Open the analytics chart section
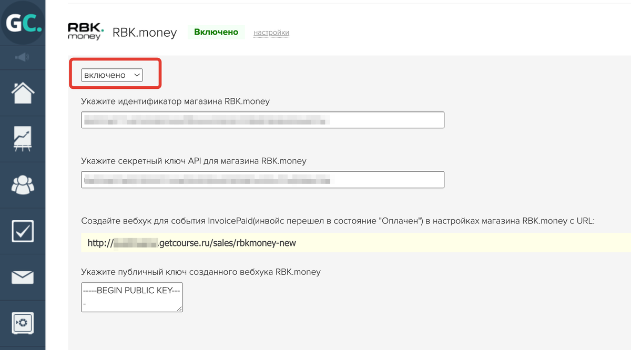This screenshot has height=350, width=631. (x=23, y=139)
